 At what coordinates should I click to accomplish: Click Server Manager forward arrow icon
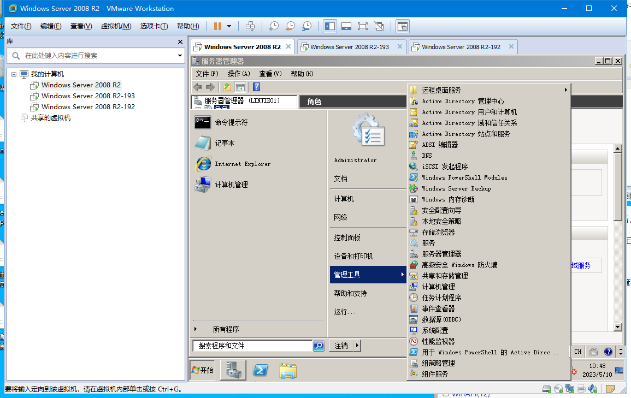(x=210, y=87)
